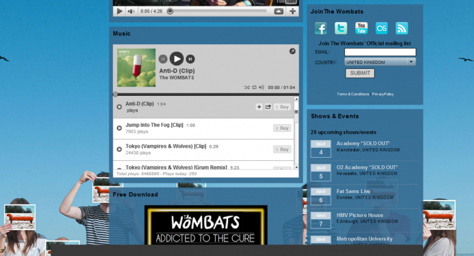This screenshot has height=256, width=474.
Task: Buy Tokyo (Vampires & Wolves) [Clip]
Action: tap(282, 149)
